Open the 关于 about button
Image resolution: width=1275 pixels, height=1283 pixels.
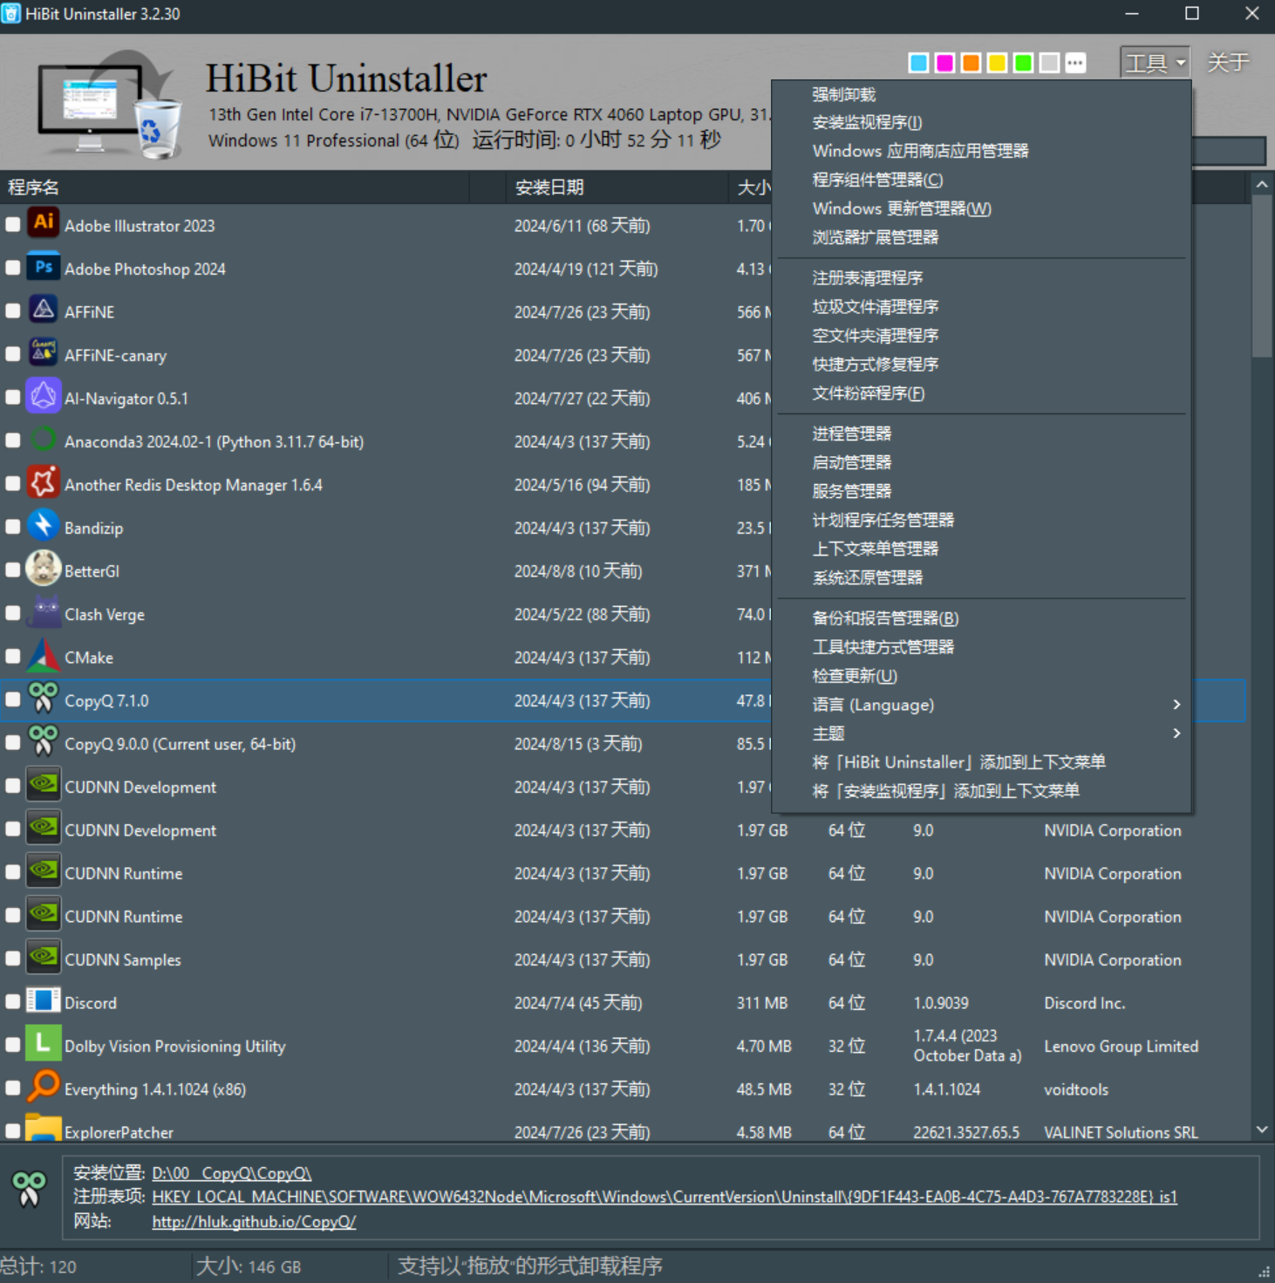coord(1228,63)
